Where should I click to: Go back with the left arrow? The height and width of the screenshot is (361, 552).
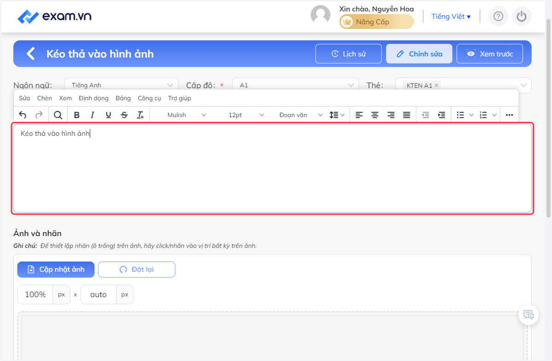(31, 54)
